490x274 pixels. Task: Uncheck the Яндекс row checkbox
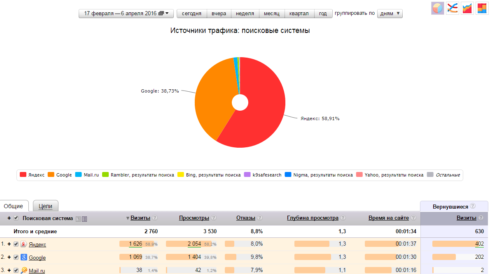[16, 244]
